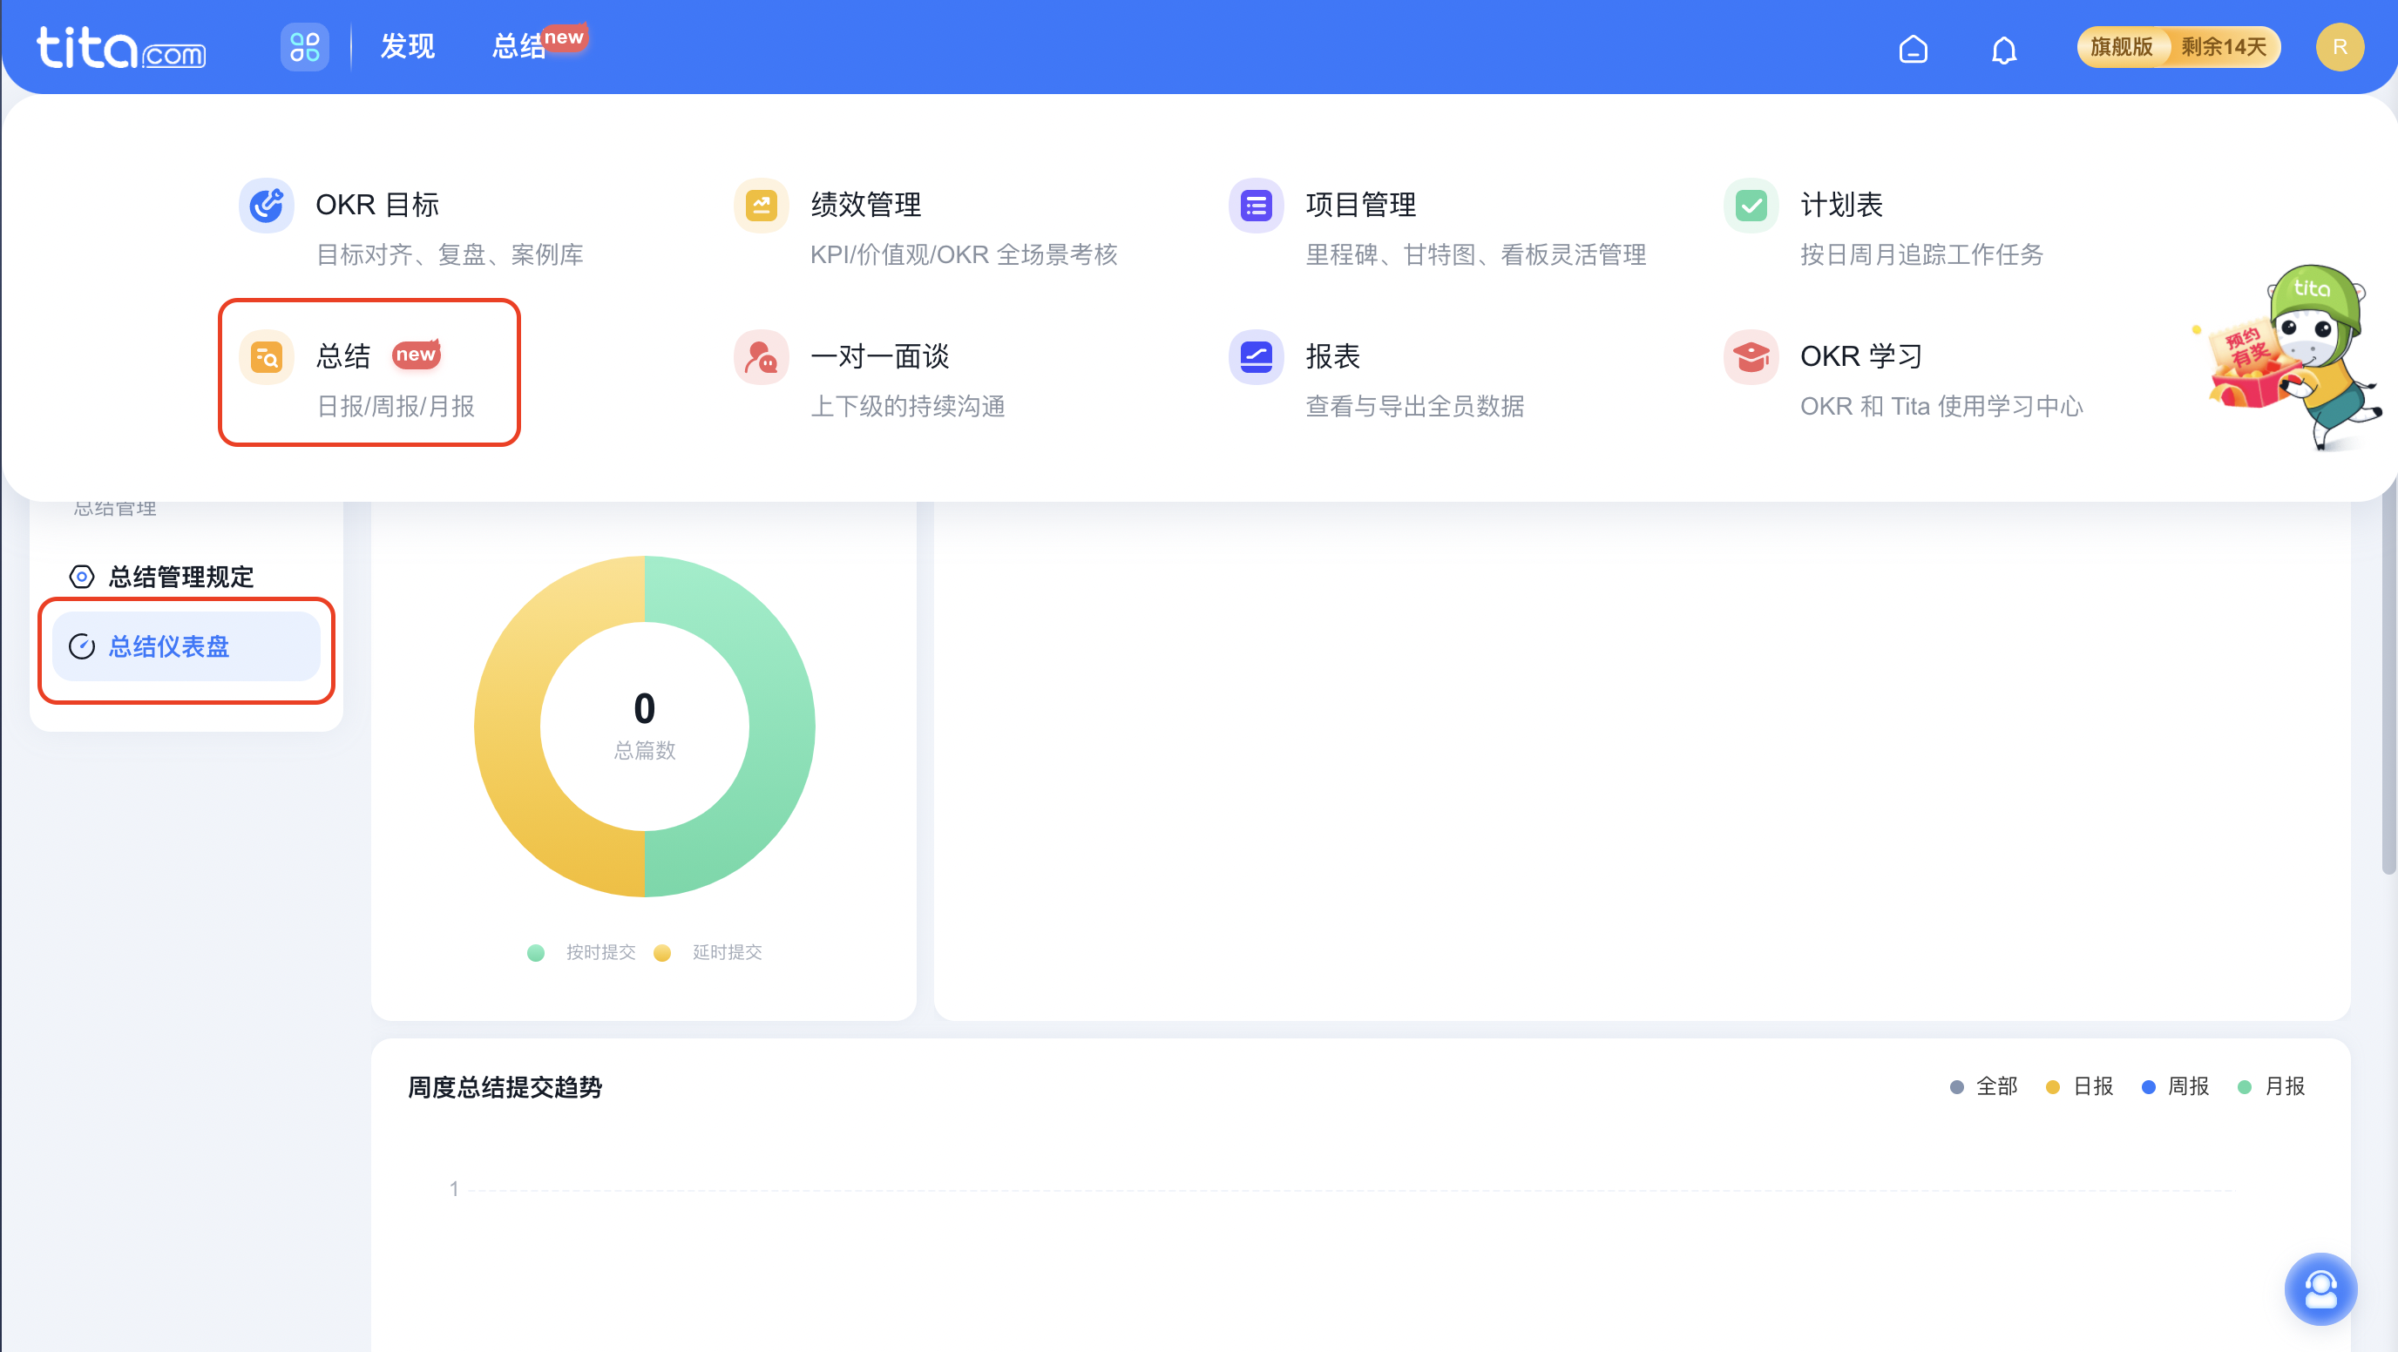The image size is (2398, 1352).
Task: Click the new badge beside 总结 entry
Action: pyautogui.click(x=417, y=355)
